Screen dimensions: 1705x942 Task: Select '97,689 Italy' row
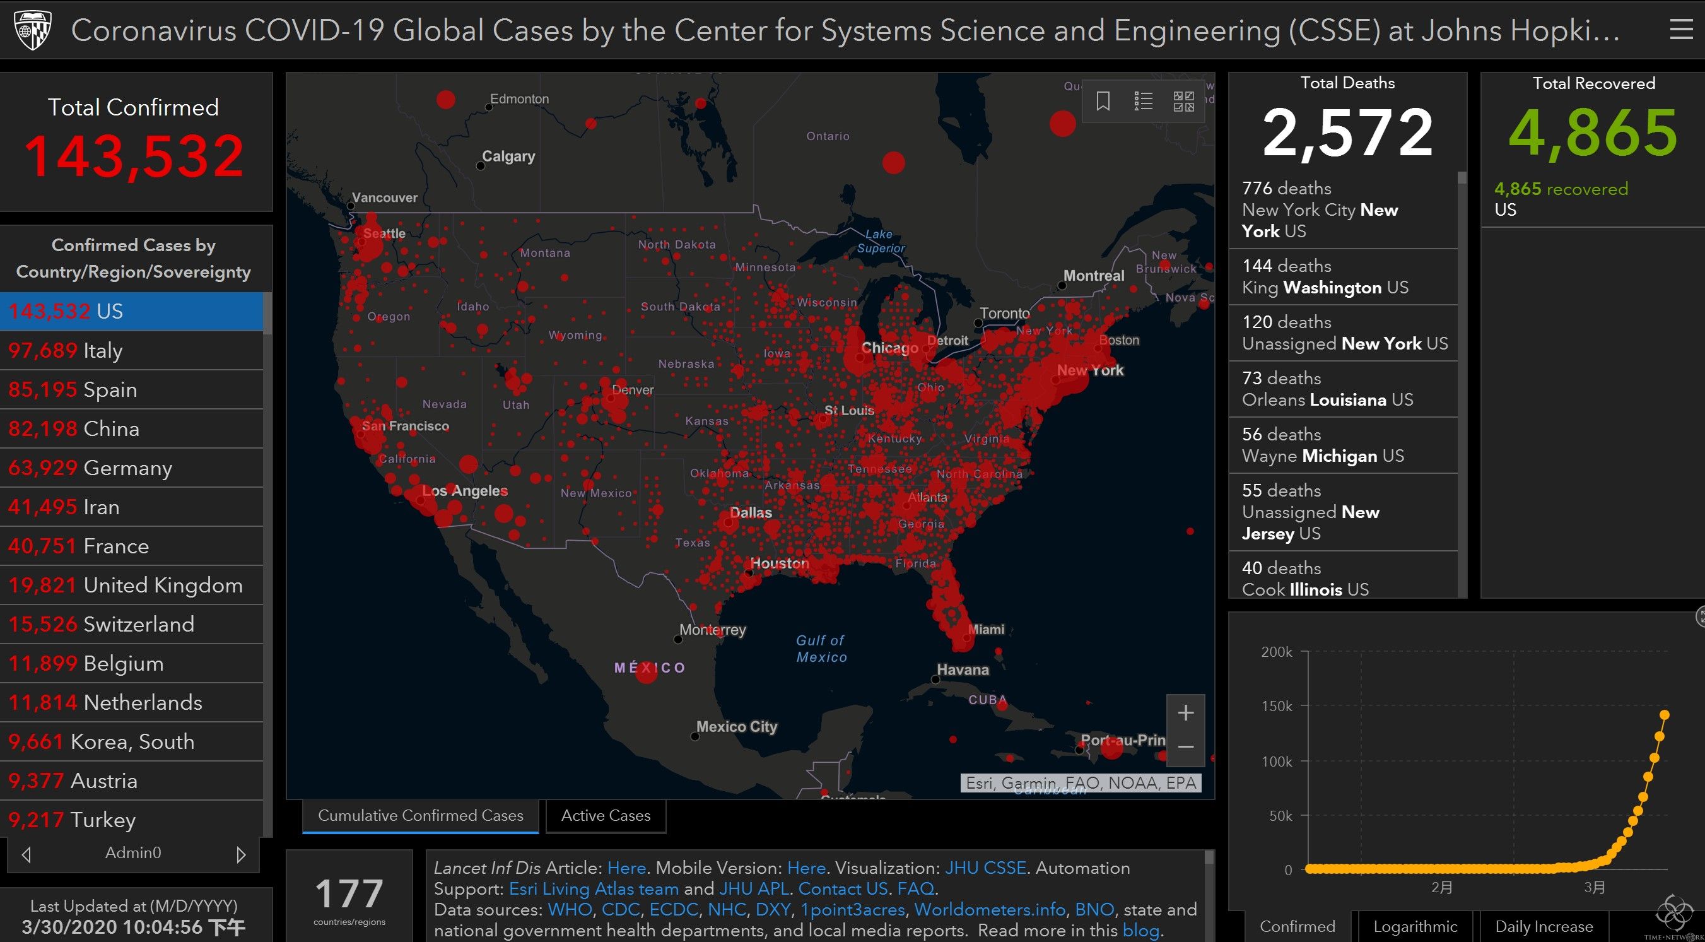coord(132,350)
